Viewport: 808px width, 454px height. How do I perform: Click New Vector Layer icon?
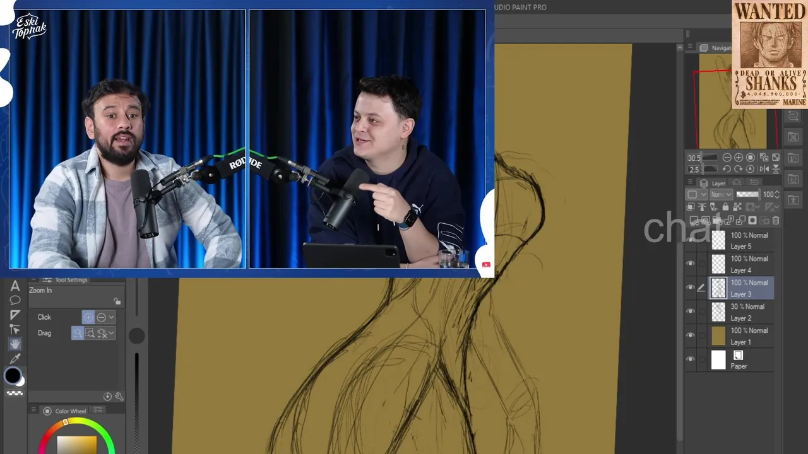(706, 221)
